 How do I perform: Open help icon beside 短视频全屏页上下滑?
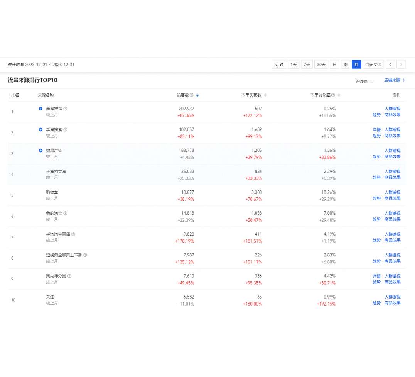pyautogui.click(x=85, y=255)
